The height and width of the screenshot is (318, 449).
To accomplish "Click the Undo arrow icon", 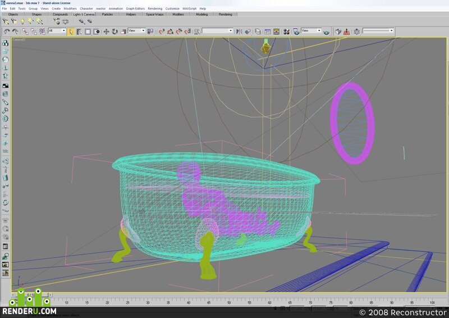I will point(7,31).
